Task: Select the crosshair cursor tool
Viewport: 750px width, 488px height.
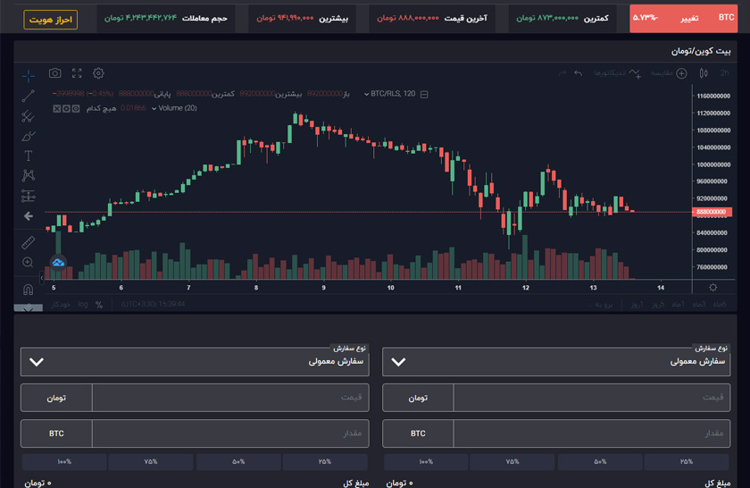Action: [29, 76]
